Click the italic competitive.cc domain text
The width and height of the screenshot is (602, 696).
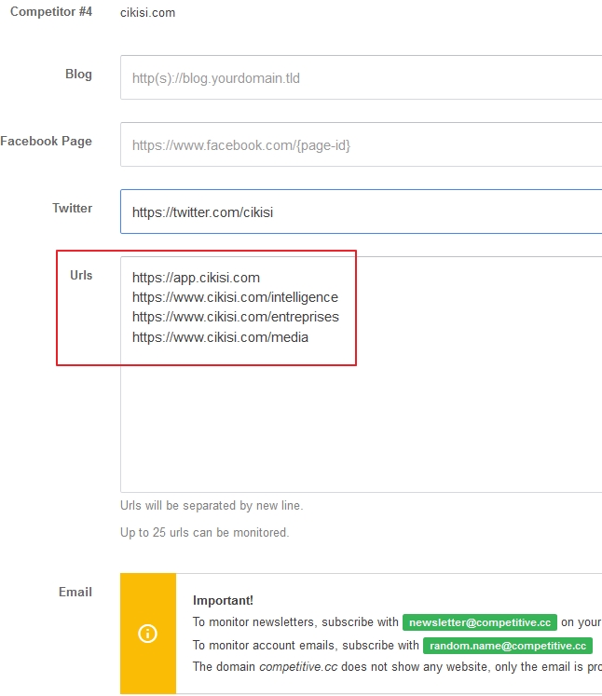pos(298,667)
